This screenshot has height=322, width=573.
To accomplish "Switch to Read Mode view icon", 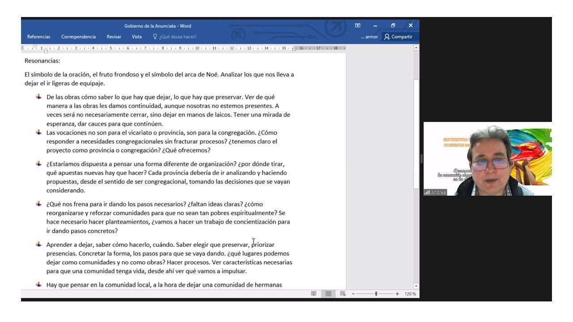I will [314, 294].
